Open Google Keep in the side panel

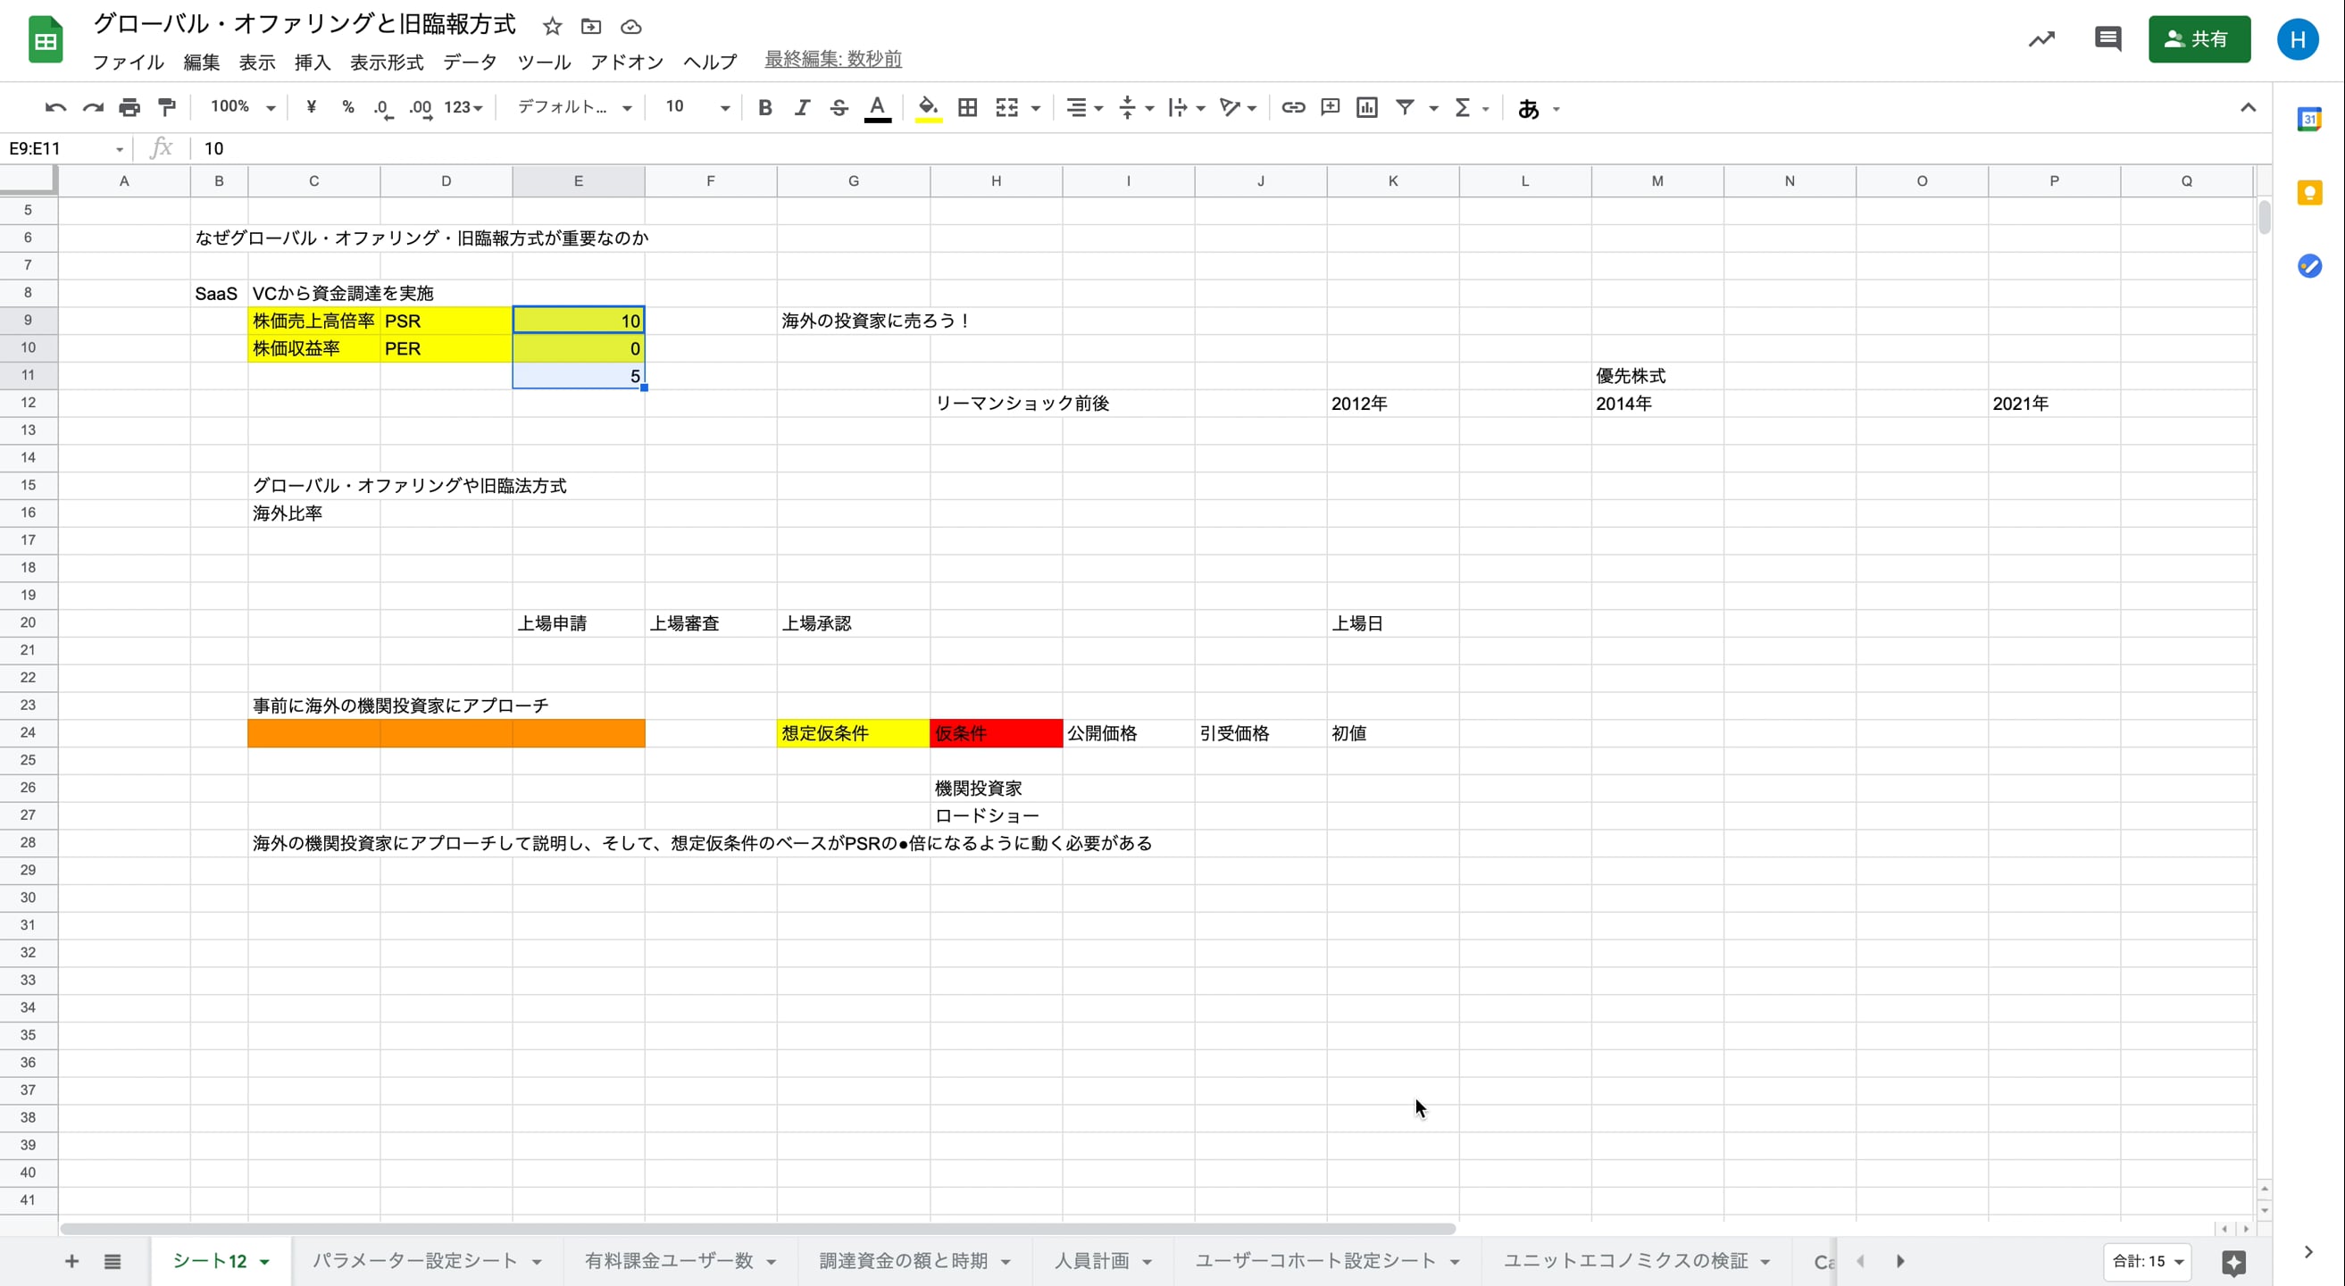(2310, 193)
